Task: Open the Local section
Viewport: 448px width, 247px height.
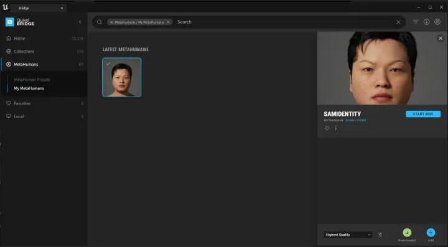Action: pos(44,116)
